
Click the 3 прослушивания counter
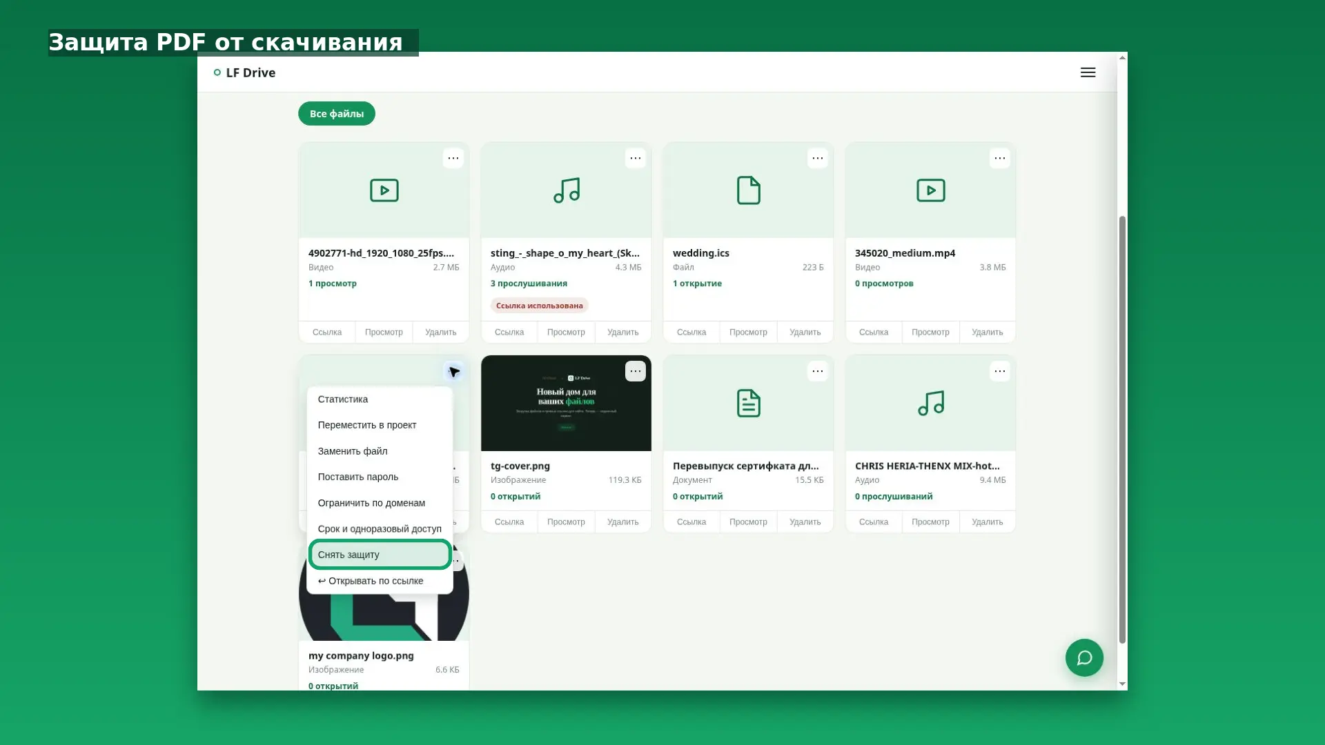coord(529,284)
